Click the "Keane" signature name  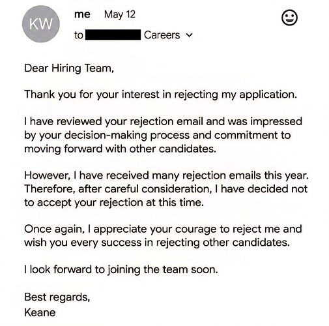[x=40, y=313]
